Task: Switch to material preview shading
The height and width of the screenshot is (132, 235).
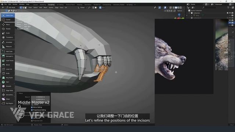Action: (x=178, y=7)
